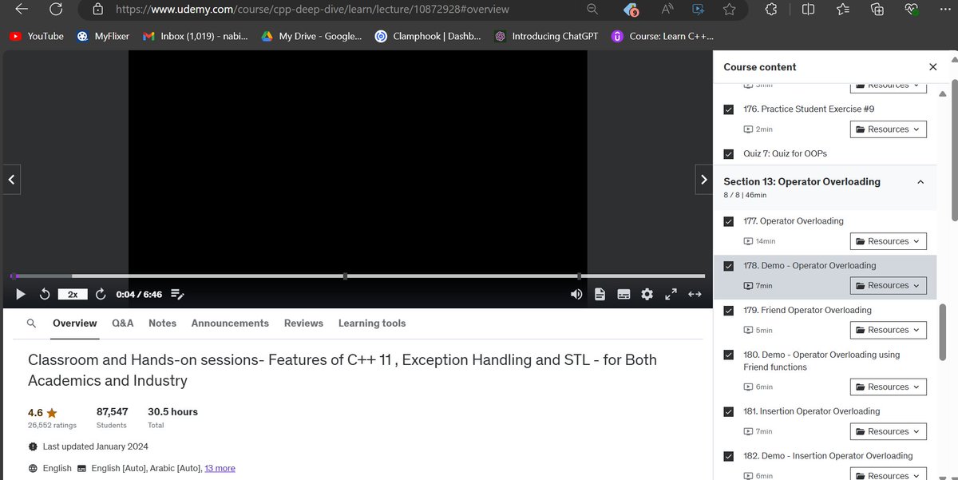
Task: Enter fullscreen mode
Action: pyautogui.click(x=671, y=294)
